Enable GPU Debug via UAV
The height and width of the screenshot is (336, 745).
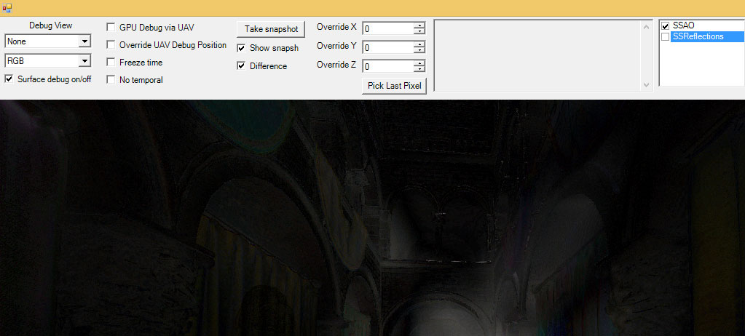click(x=111, y=27)
